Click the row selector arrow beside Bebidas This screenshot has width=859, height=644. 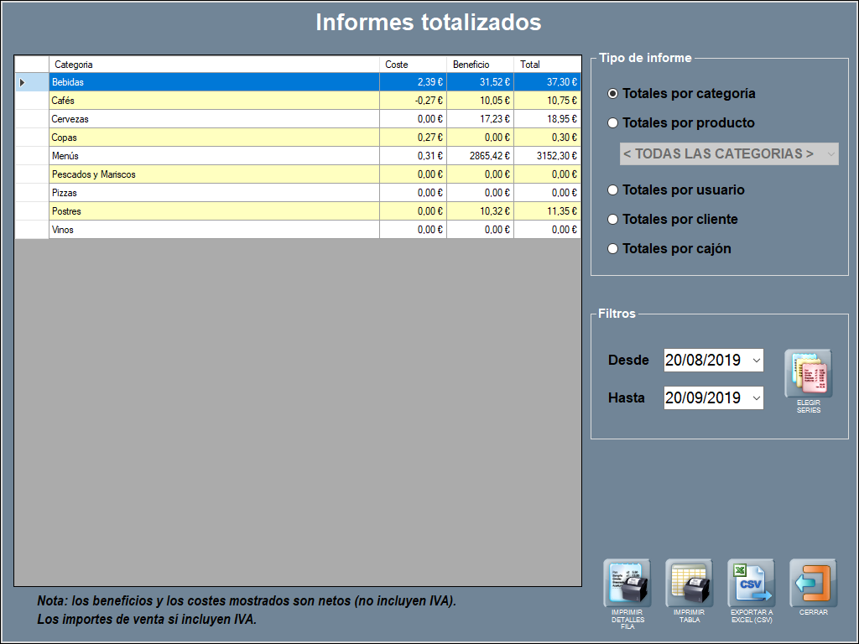pyautogui.click(x=23, y=82)
